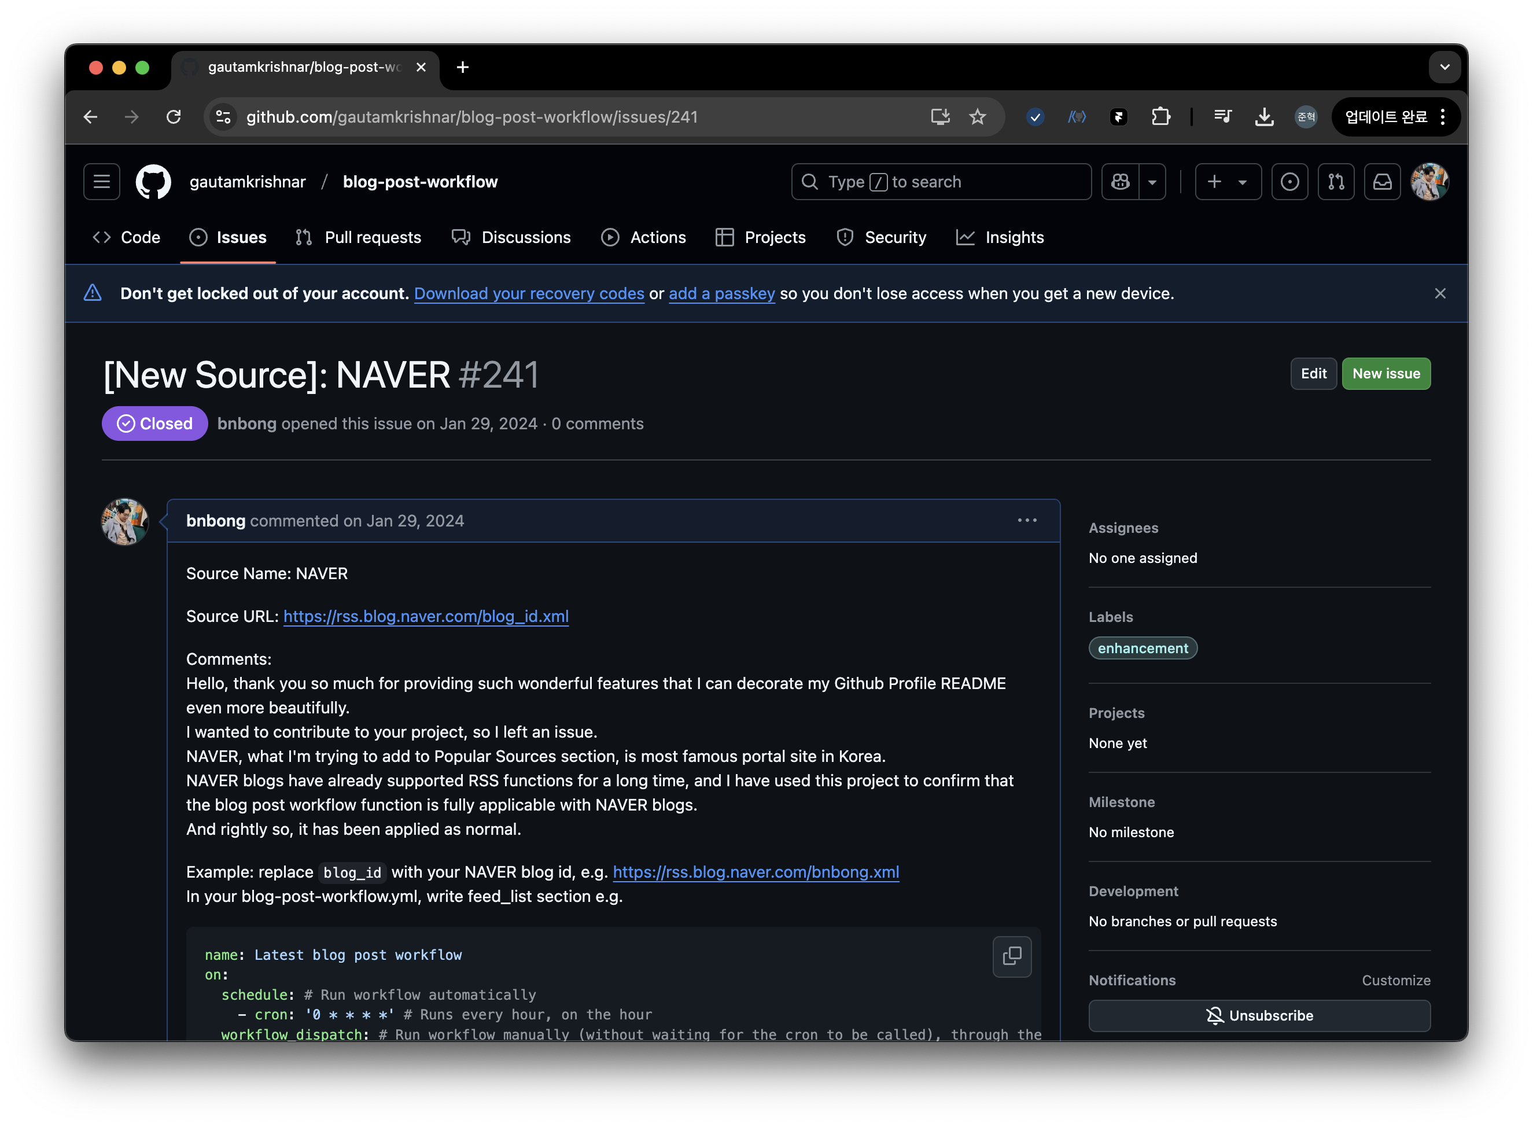
Task: Click the Development sidebar heading
Action: click(1133, 892)
